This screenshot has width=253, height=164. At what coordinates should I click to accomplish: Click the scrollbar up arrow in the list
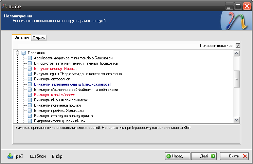tap(237, 53)
